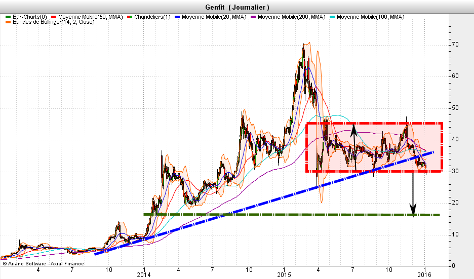474x279 pixels.
Task: Click the 2014 year label on time axis
Action: tap(144, 275)
